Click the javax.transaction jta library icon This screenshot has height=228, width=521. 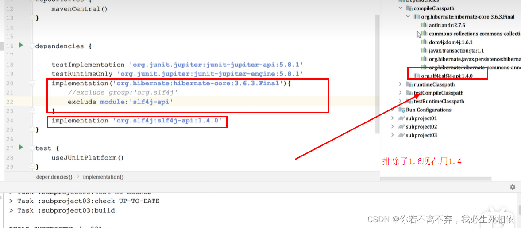(x=424, y=50)
